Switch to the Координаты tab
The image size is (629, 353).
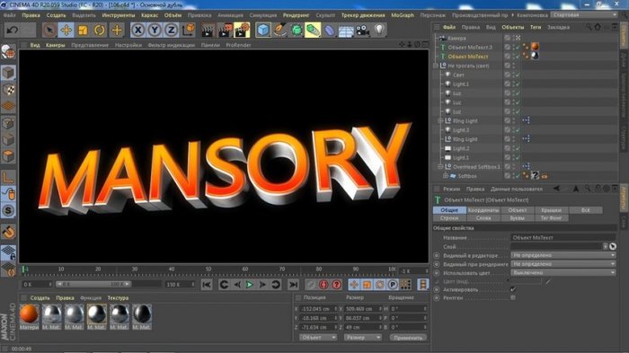(x=483, y=210)
